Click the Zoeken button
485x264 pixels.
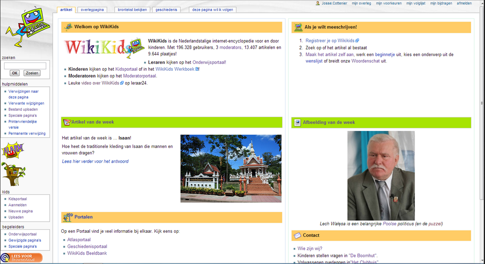coord(32,73)
